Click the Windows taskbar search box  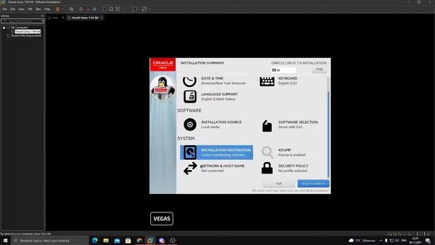pyautogui.click(x=50, y=240)
